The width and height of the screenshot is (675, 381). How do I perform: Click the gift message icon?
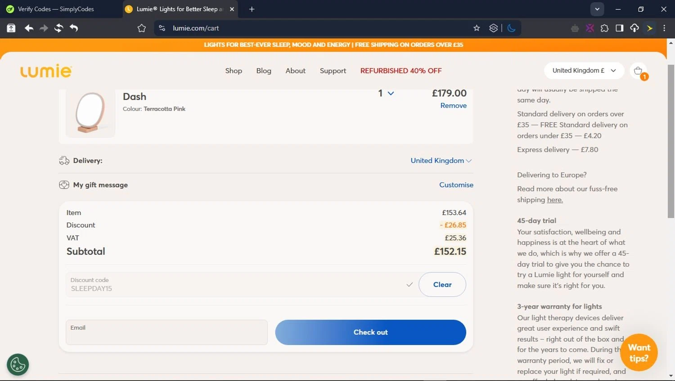(64, 185)
